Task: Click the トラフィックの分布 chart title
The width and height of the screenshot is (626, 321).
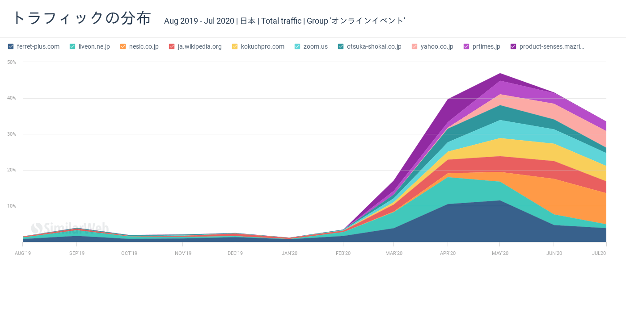Action: 82,18
